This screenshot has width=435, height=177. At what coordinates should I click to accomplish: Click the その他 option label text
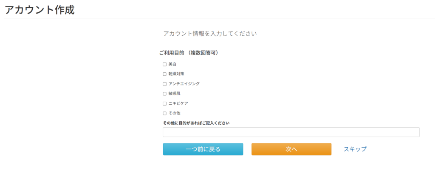174,113
